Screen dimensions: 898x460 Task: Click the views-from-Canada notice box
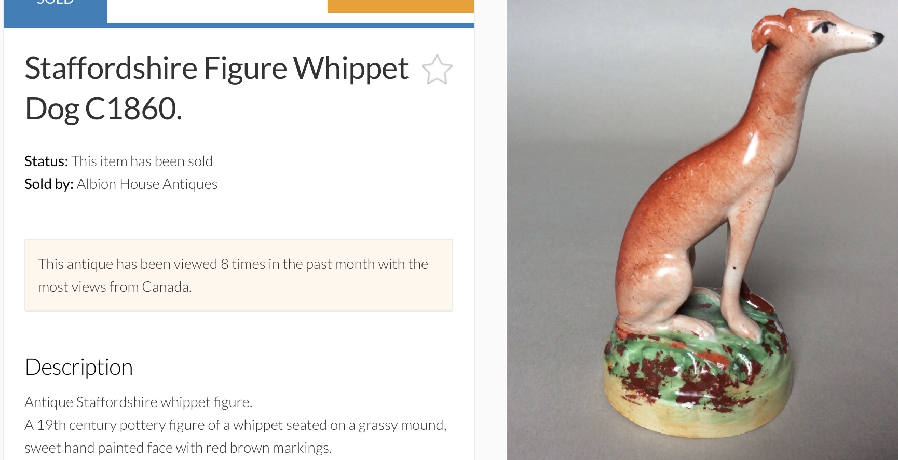[x=239, y=275]
